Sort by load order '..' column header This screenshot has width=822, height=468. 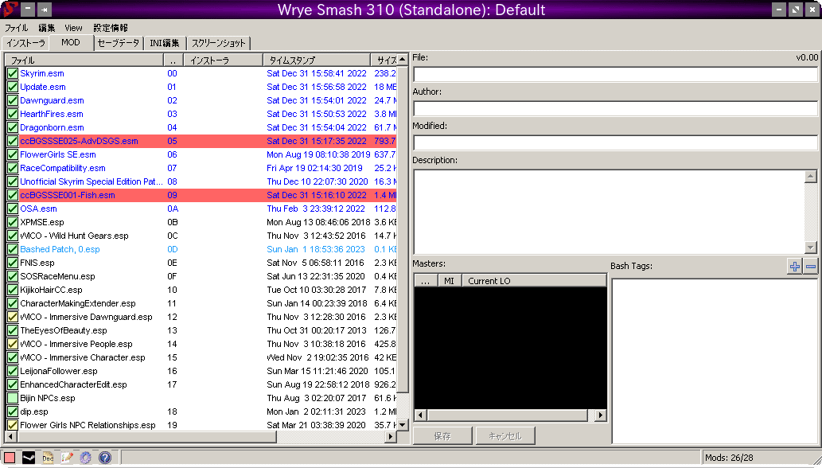tap(173, 60)
